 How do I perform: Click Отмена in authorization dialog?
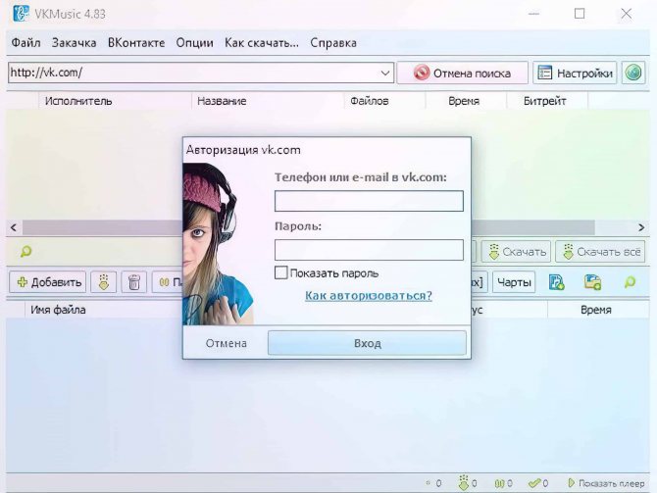226,343
